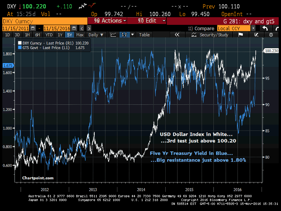The width and height of the screenshot is (281, 211).
Task: Open the start date calendar picker
Action: tap(32, 28)
